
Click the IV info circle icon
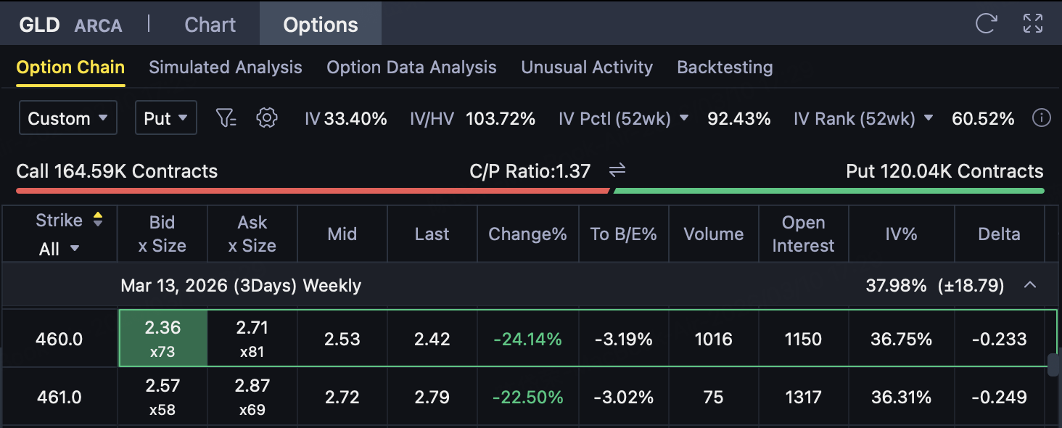pos(1041,118)
